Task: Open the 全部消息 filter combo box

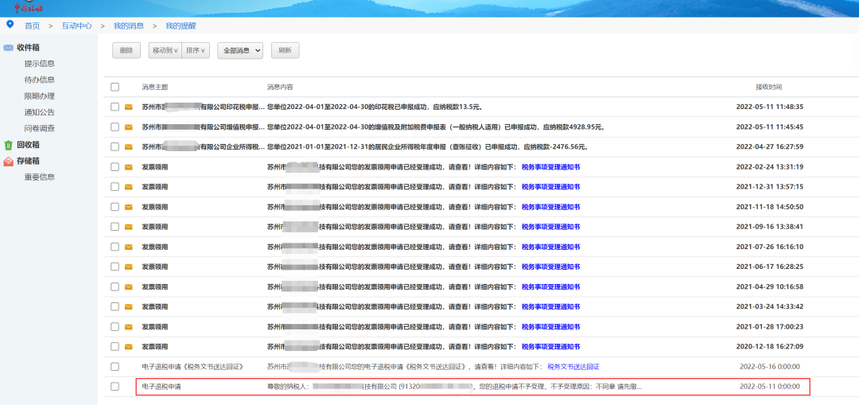Action: tap(240, 50)
